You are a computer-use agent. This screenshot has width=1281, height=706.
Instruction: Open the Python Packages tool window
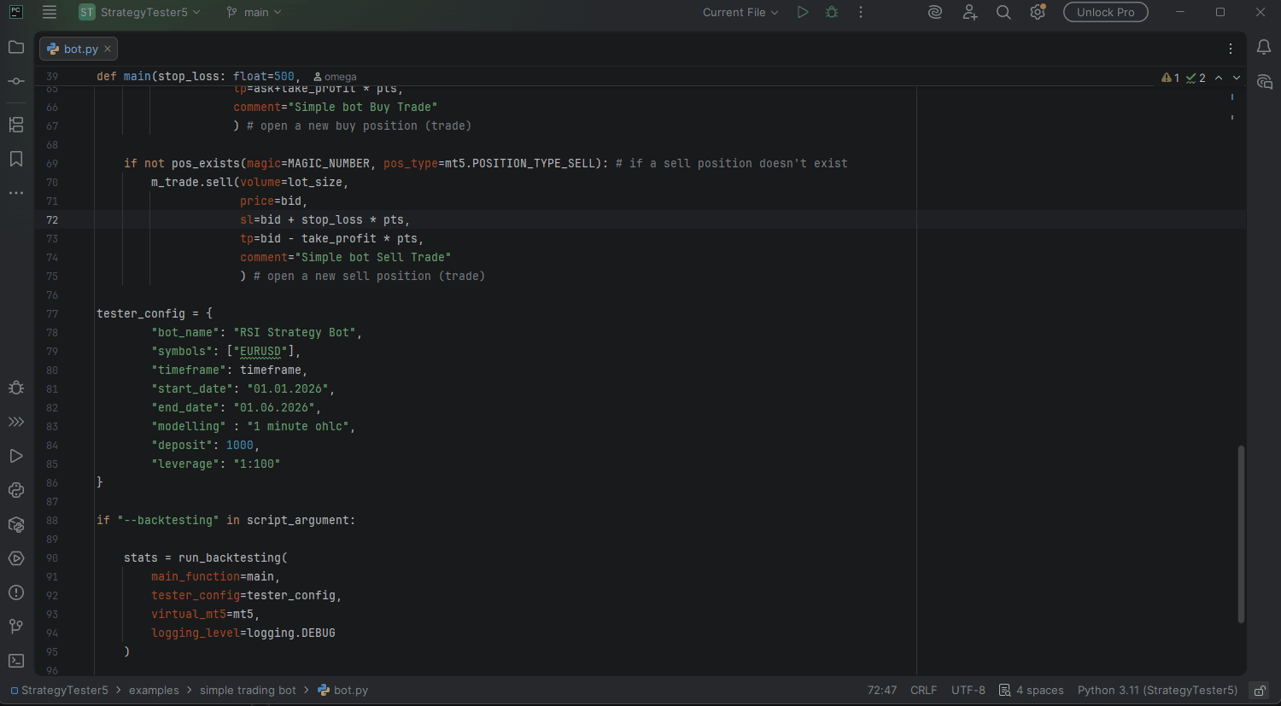(x=16, y=524)
